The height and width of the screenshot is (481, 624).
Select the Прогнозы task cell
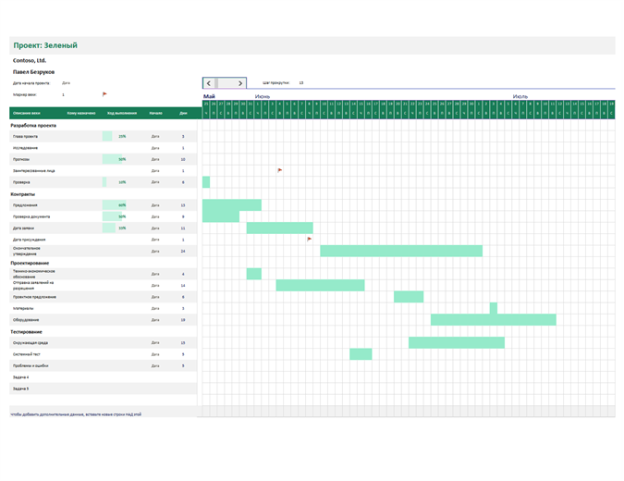(21, 159)
